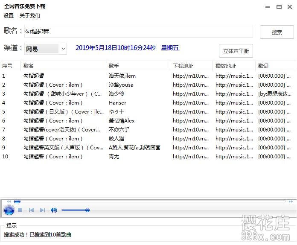Click the 搜索成功 status message
Image resolution: width=297 pixels, height=245 pixels.
pyautogui.click(x=38, y=235)
